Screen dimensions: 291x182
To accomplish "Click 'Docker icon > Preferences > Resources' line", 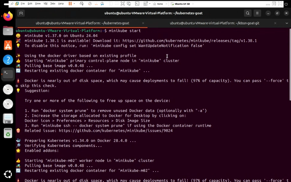I will [x=87, y=121].
